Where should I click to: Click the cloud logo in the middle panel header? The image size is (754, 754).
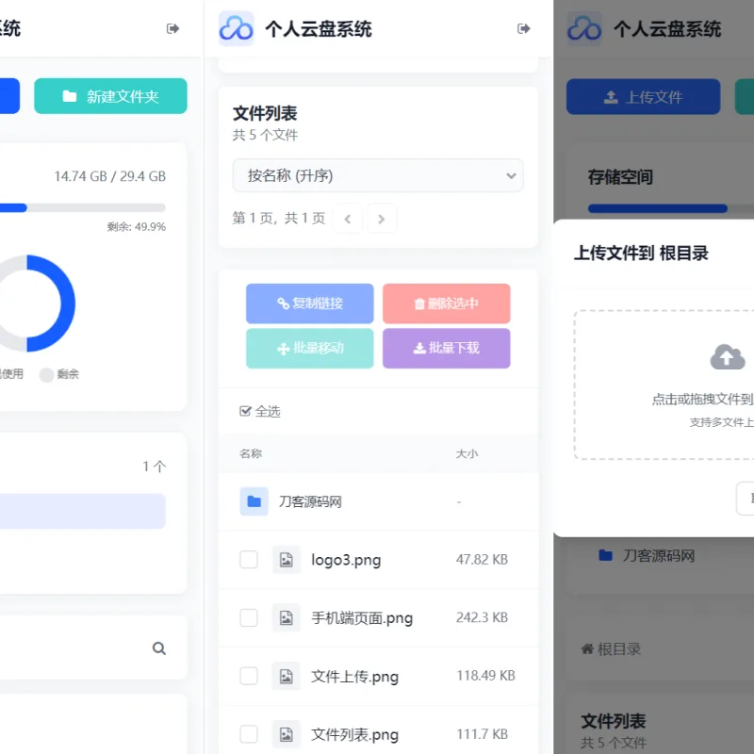pyautogui.click(x=237, y=28)
